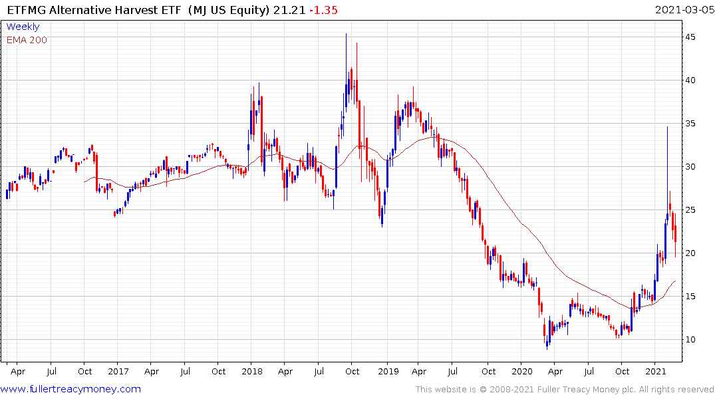Click the 10 price axis label
Image resolution: width=715 pixels, height=399 pixels.
(690, 339)
